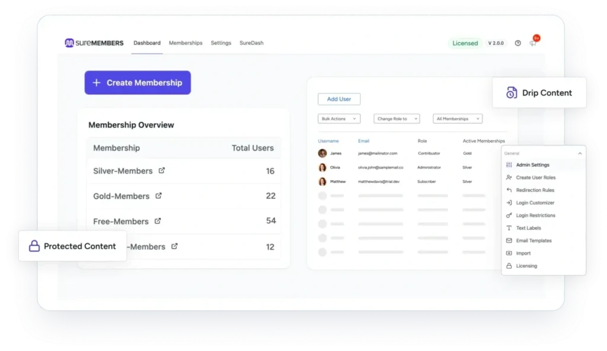Screen dimensions: 607x351
Task: Select Import menu item
Action: [x=544, y=253]
